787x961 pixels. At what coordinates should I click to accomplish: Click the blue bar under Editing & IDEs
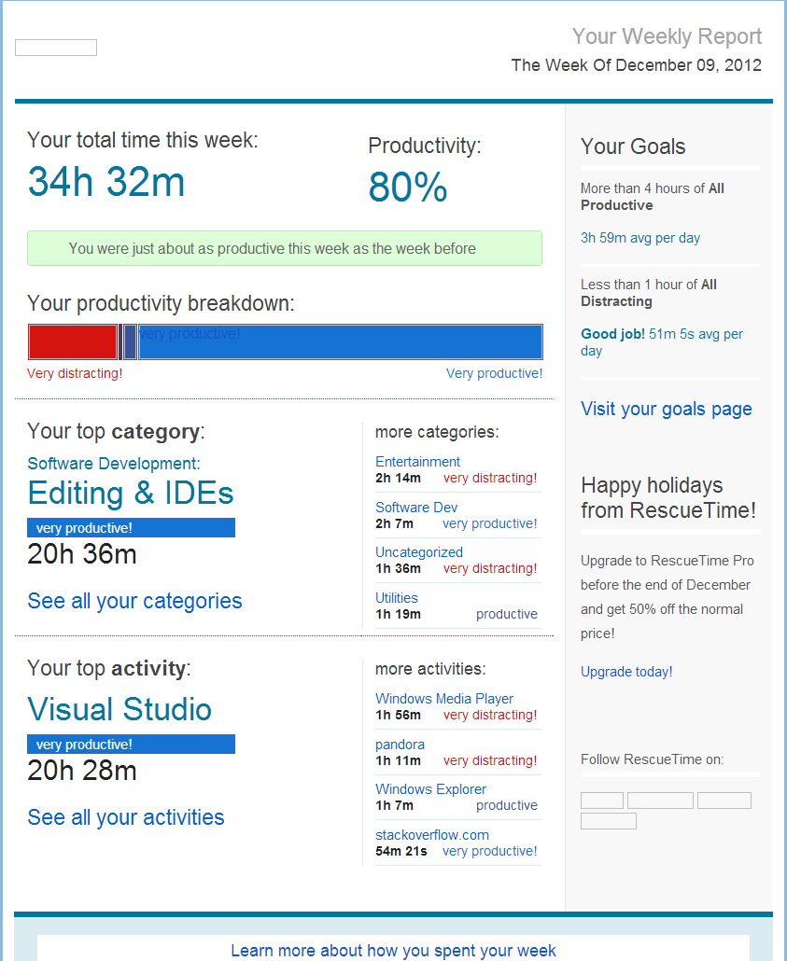131,528
